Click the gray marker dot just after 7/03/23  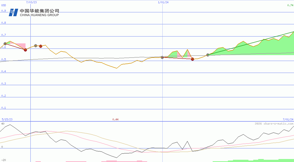(x=36, y=46)
